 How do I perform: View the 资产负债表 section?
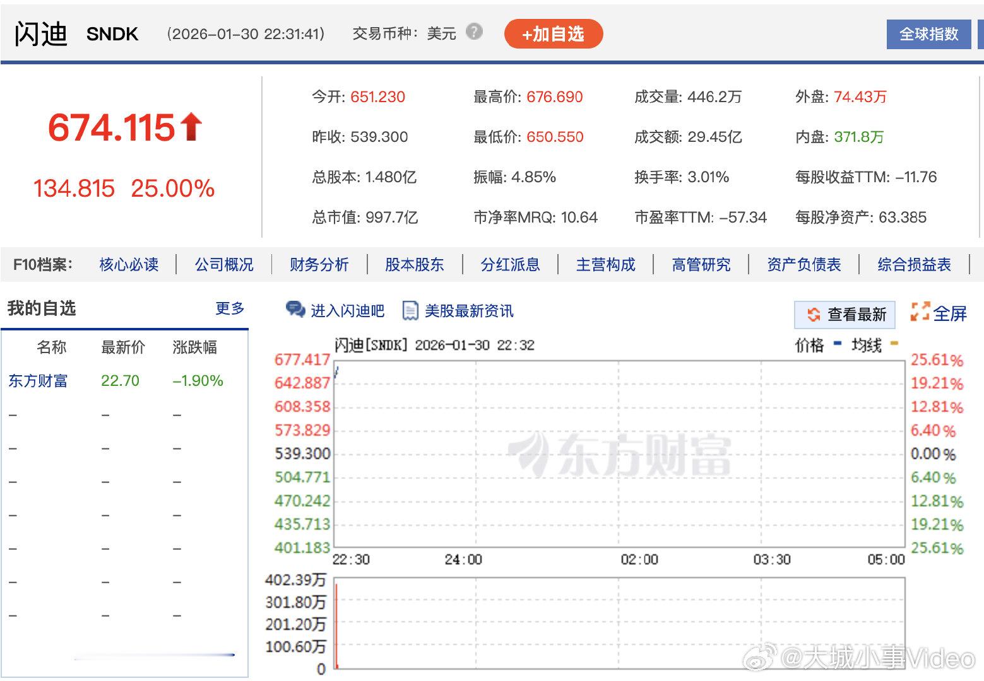[803, 264]
